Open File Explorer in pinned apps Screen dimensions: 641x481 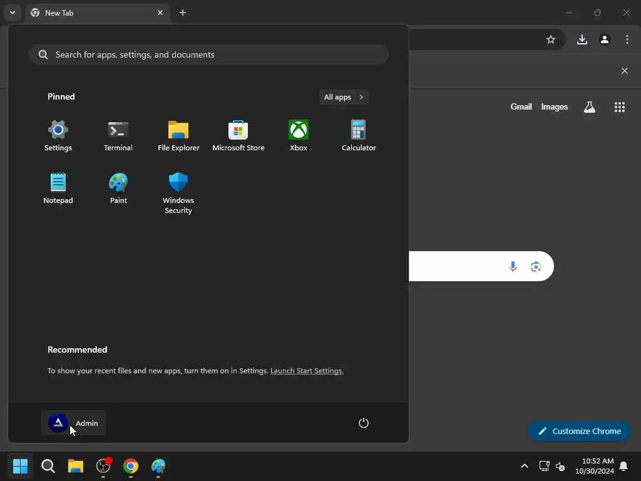click(x=178, y=136)
